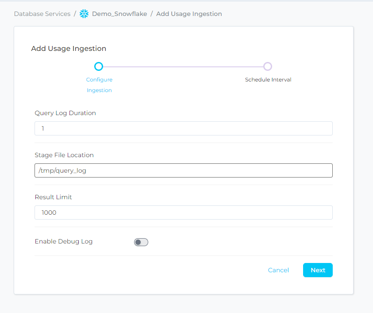The height and width of the screenshot is (313, 373).
Task: Go to Database Services breadcrumb link
Action: (42, 14)
